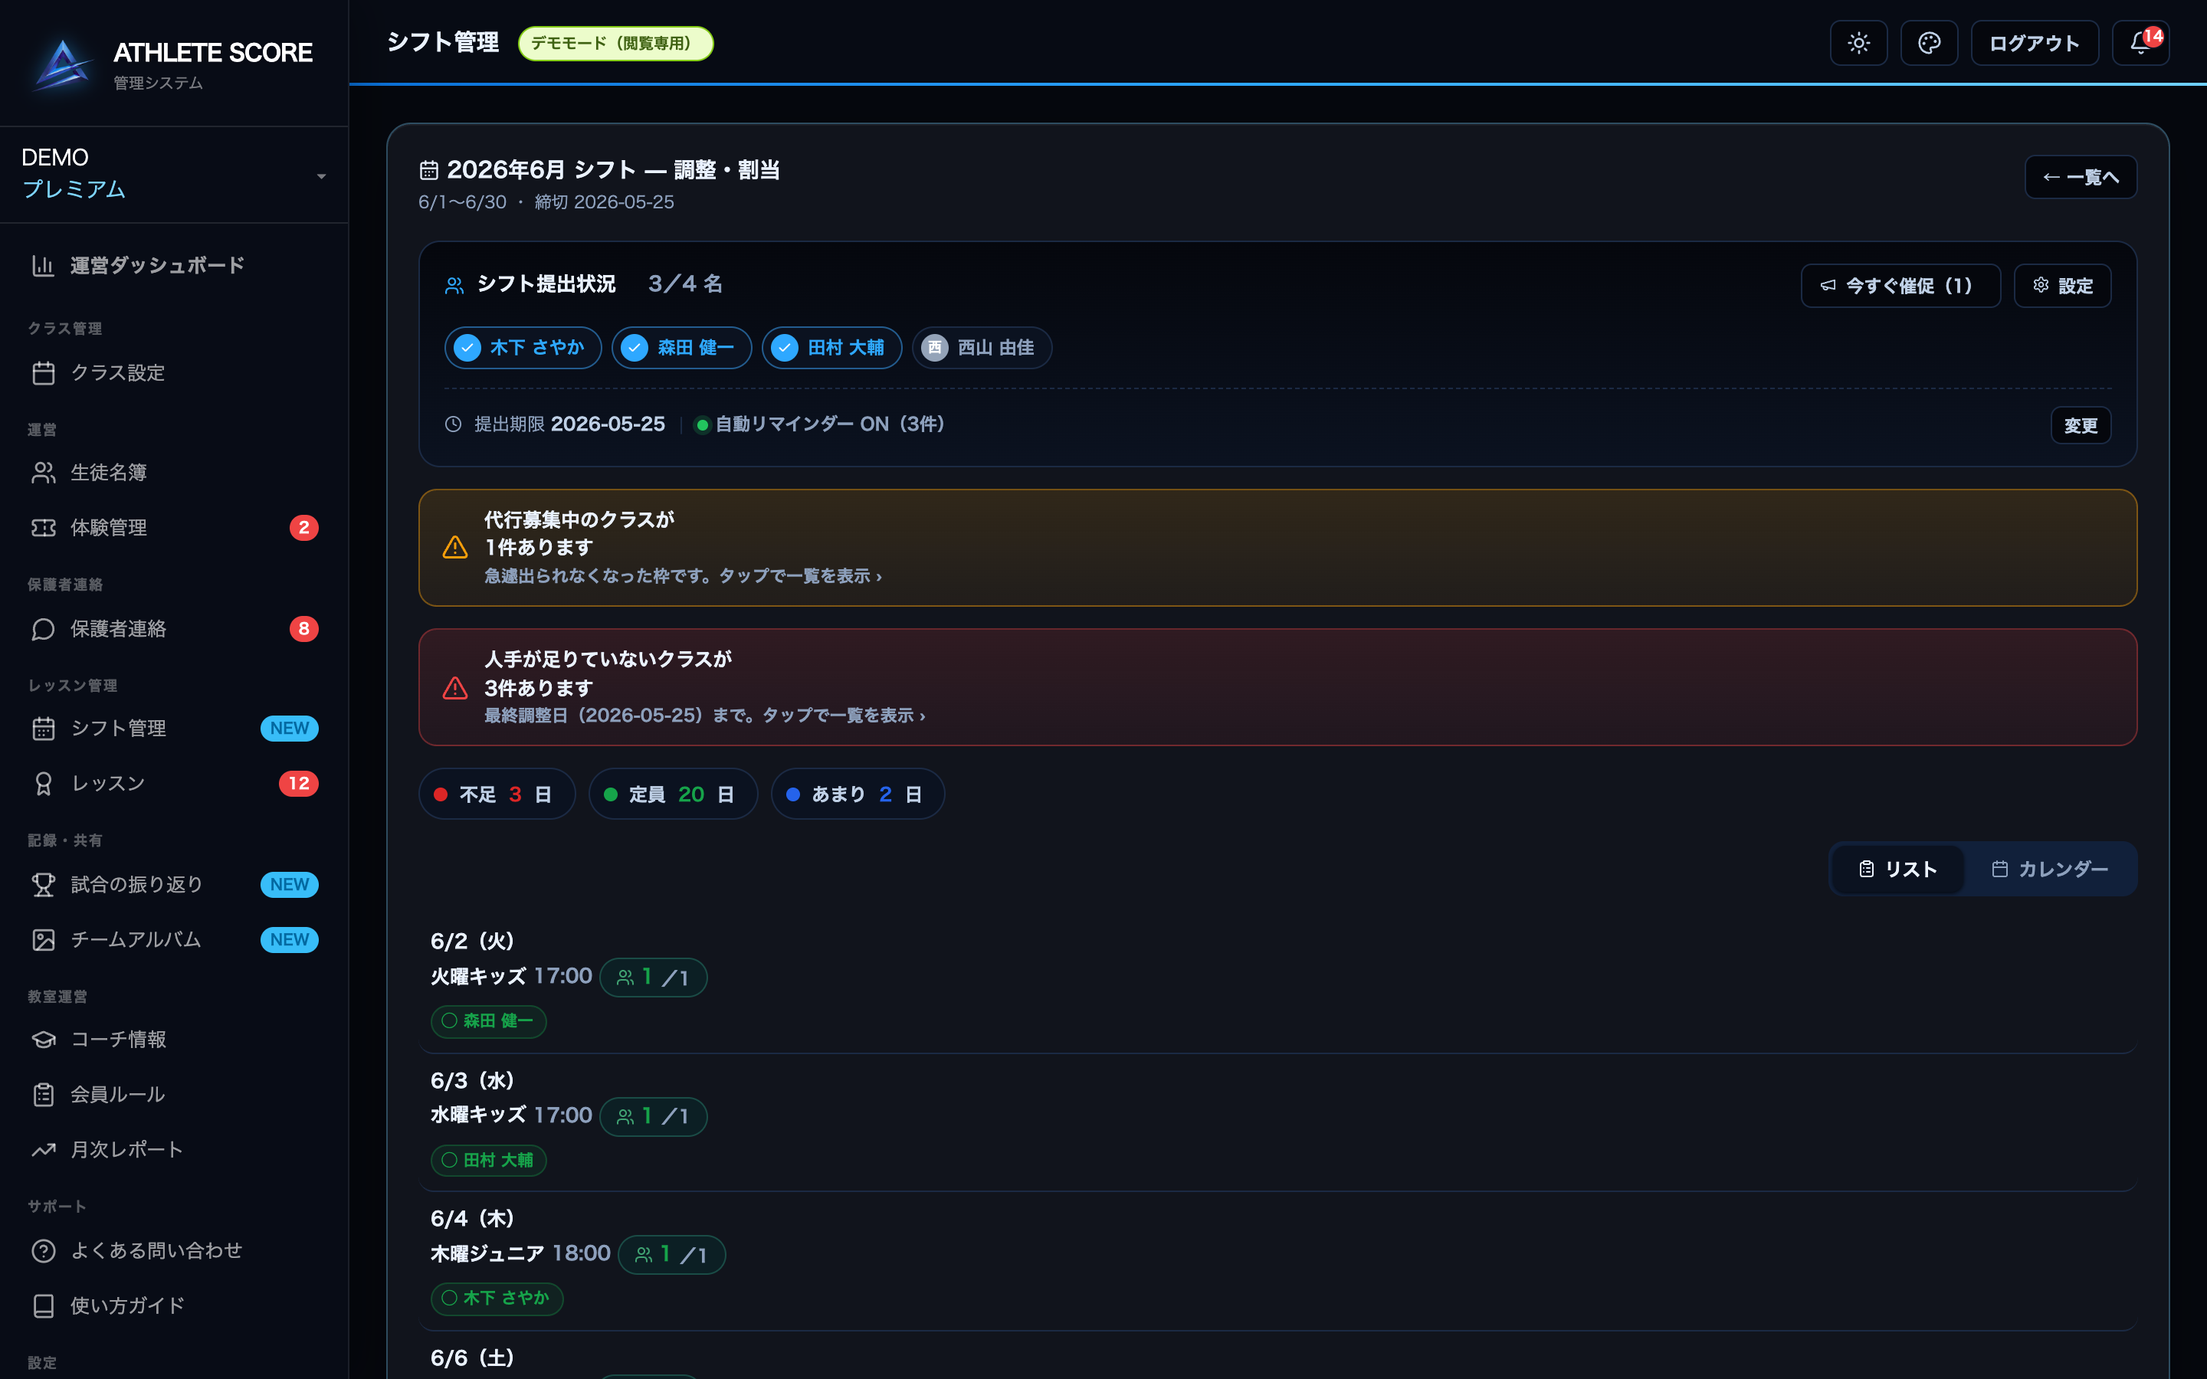Switch to カレンダー view tab
The image size is (2207, 1379).
click(x=2049, y=870)
